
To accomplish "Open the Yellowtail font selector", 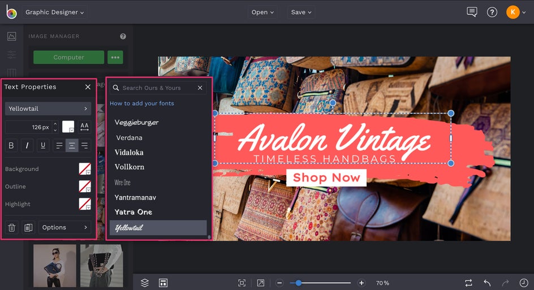I will point(48,109).
